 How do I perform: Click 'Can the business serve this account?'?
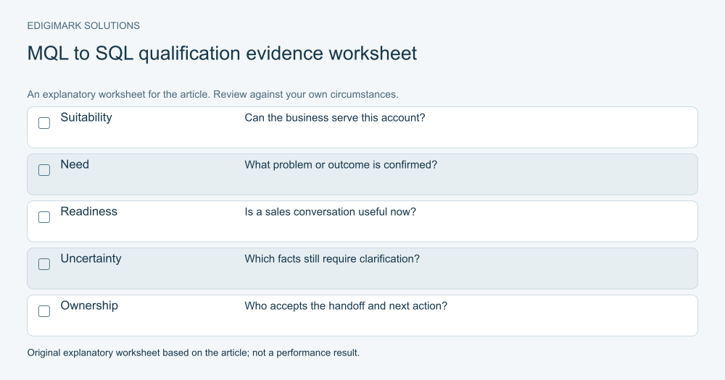335,118
